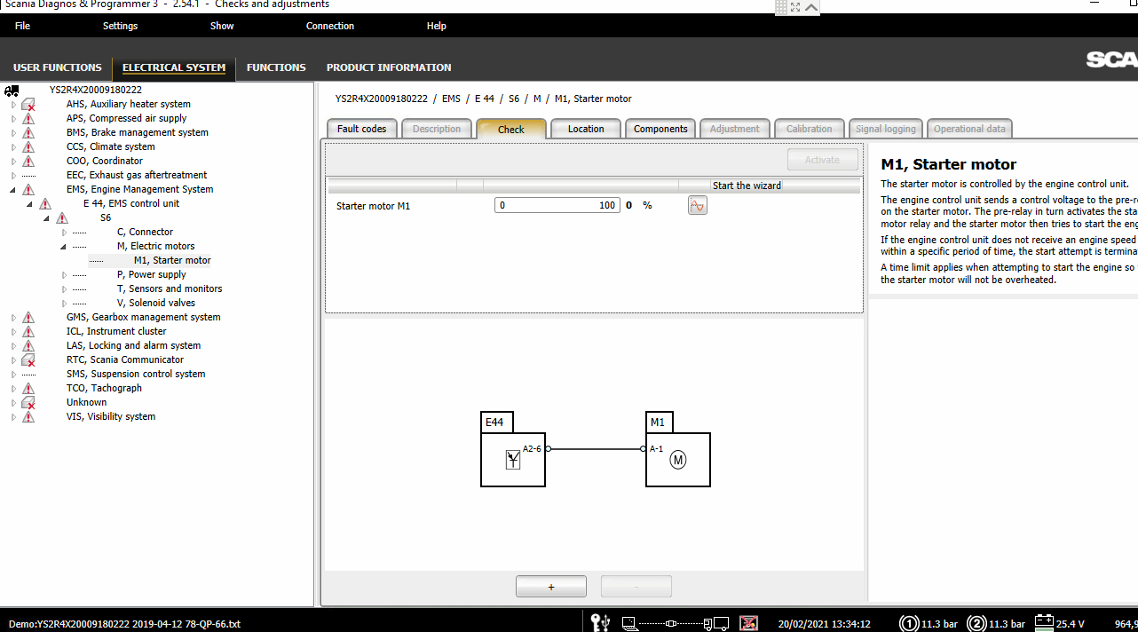
Task: Click the truck icon beside the chassis number
Action: [12, 91]
